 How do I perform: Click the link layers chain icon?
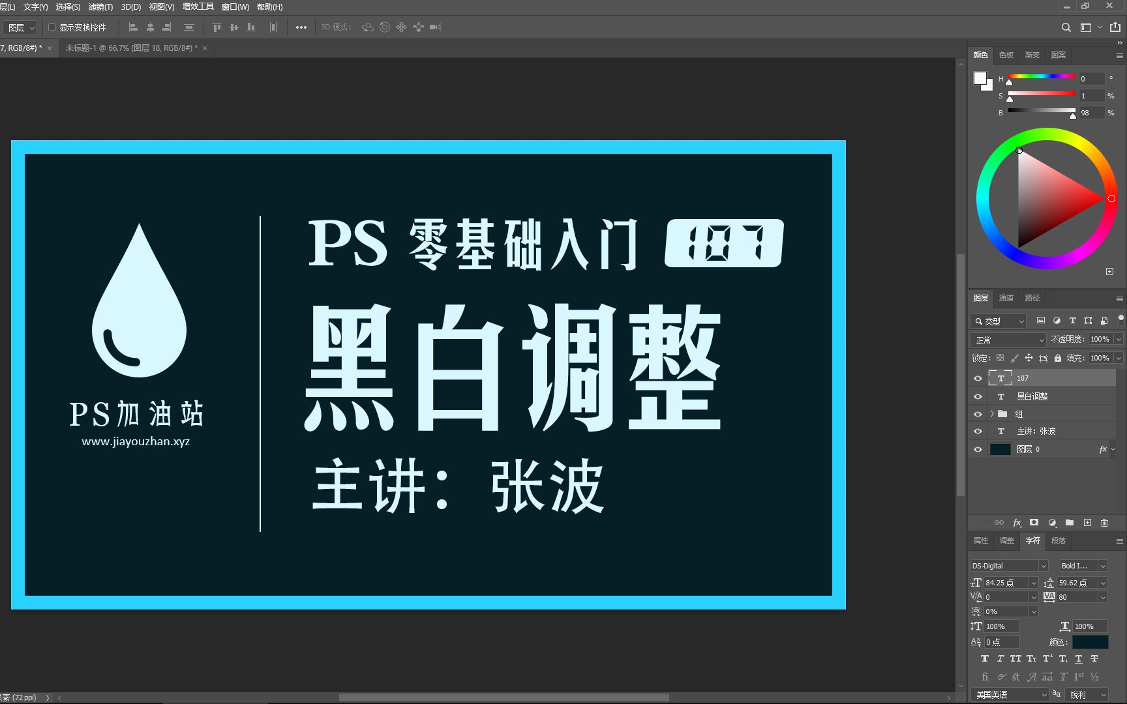[999, 523]
